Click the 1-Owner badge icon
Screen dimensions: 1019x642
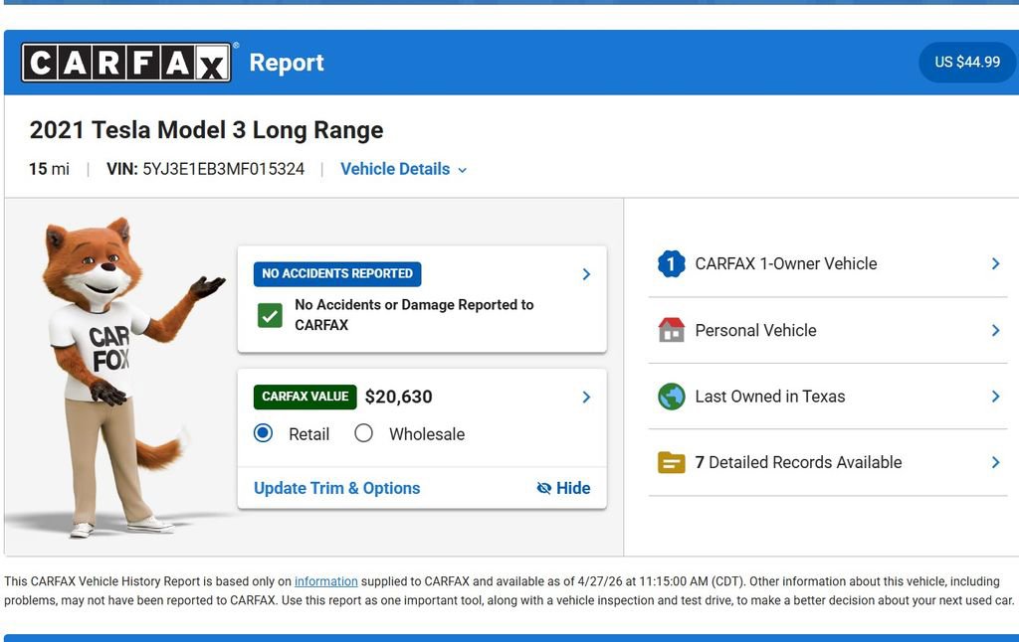(672, 263)
